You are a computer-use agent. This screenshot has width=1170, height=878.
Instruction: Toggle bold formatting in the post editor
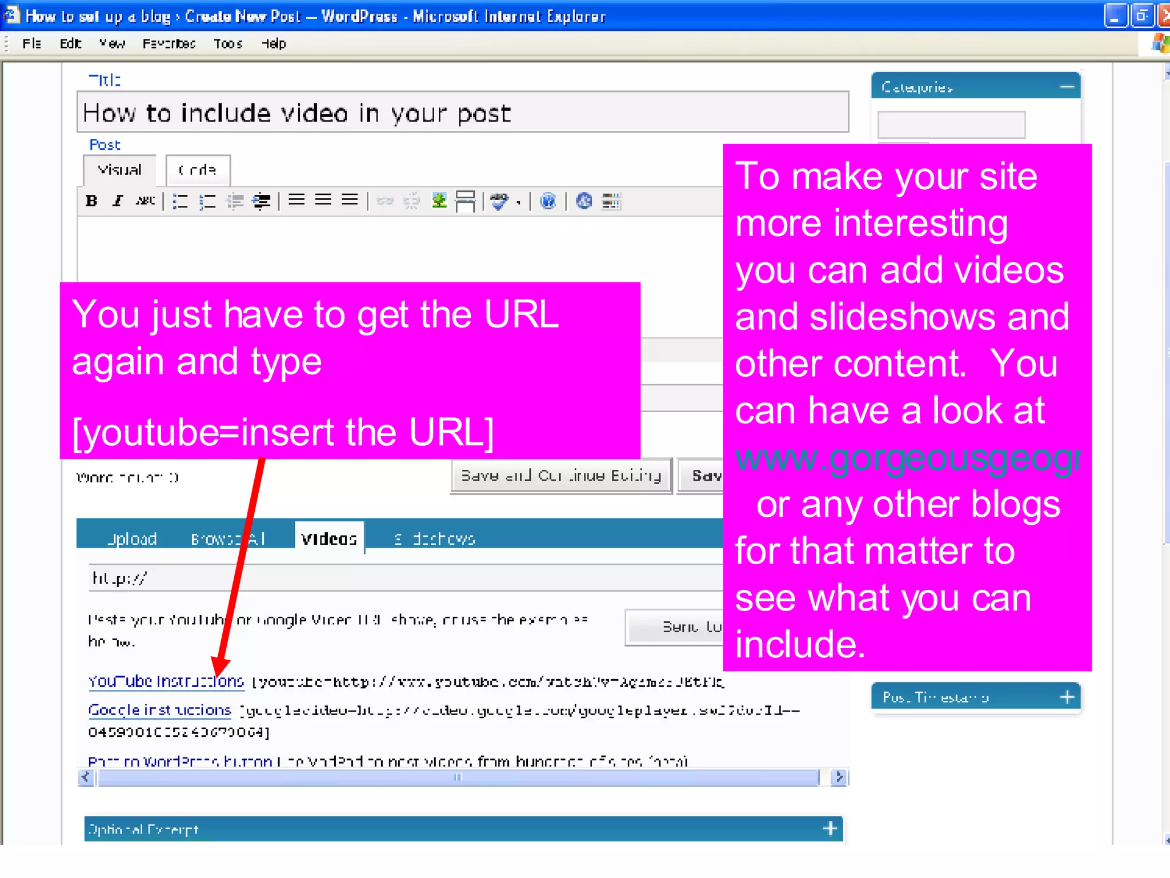click(x=91, y=201)
